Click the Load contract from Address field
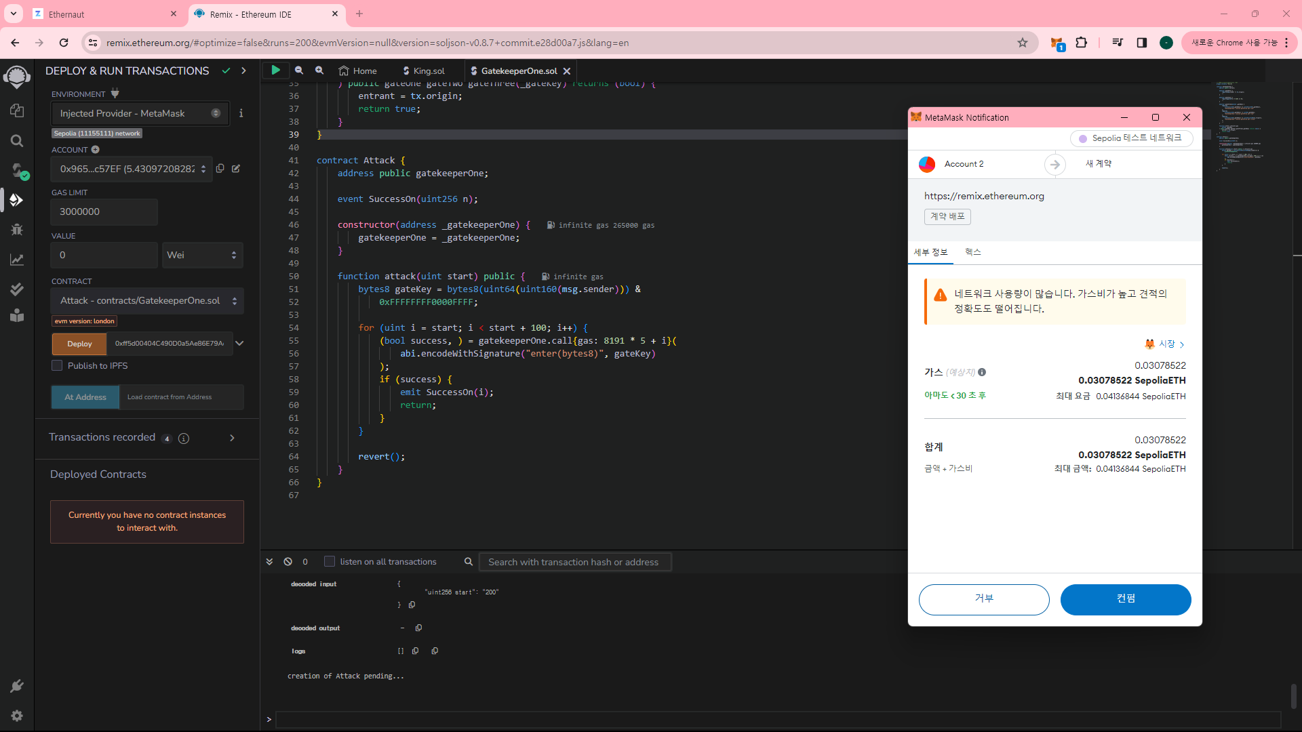Image resolution: width=1302 pixels, height=732 pixels. tap(181, 397)
